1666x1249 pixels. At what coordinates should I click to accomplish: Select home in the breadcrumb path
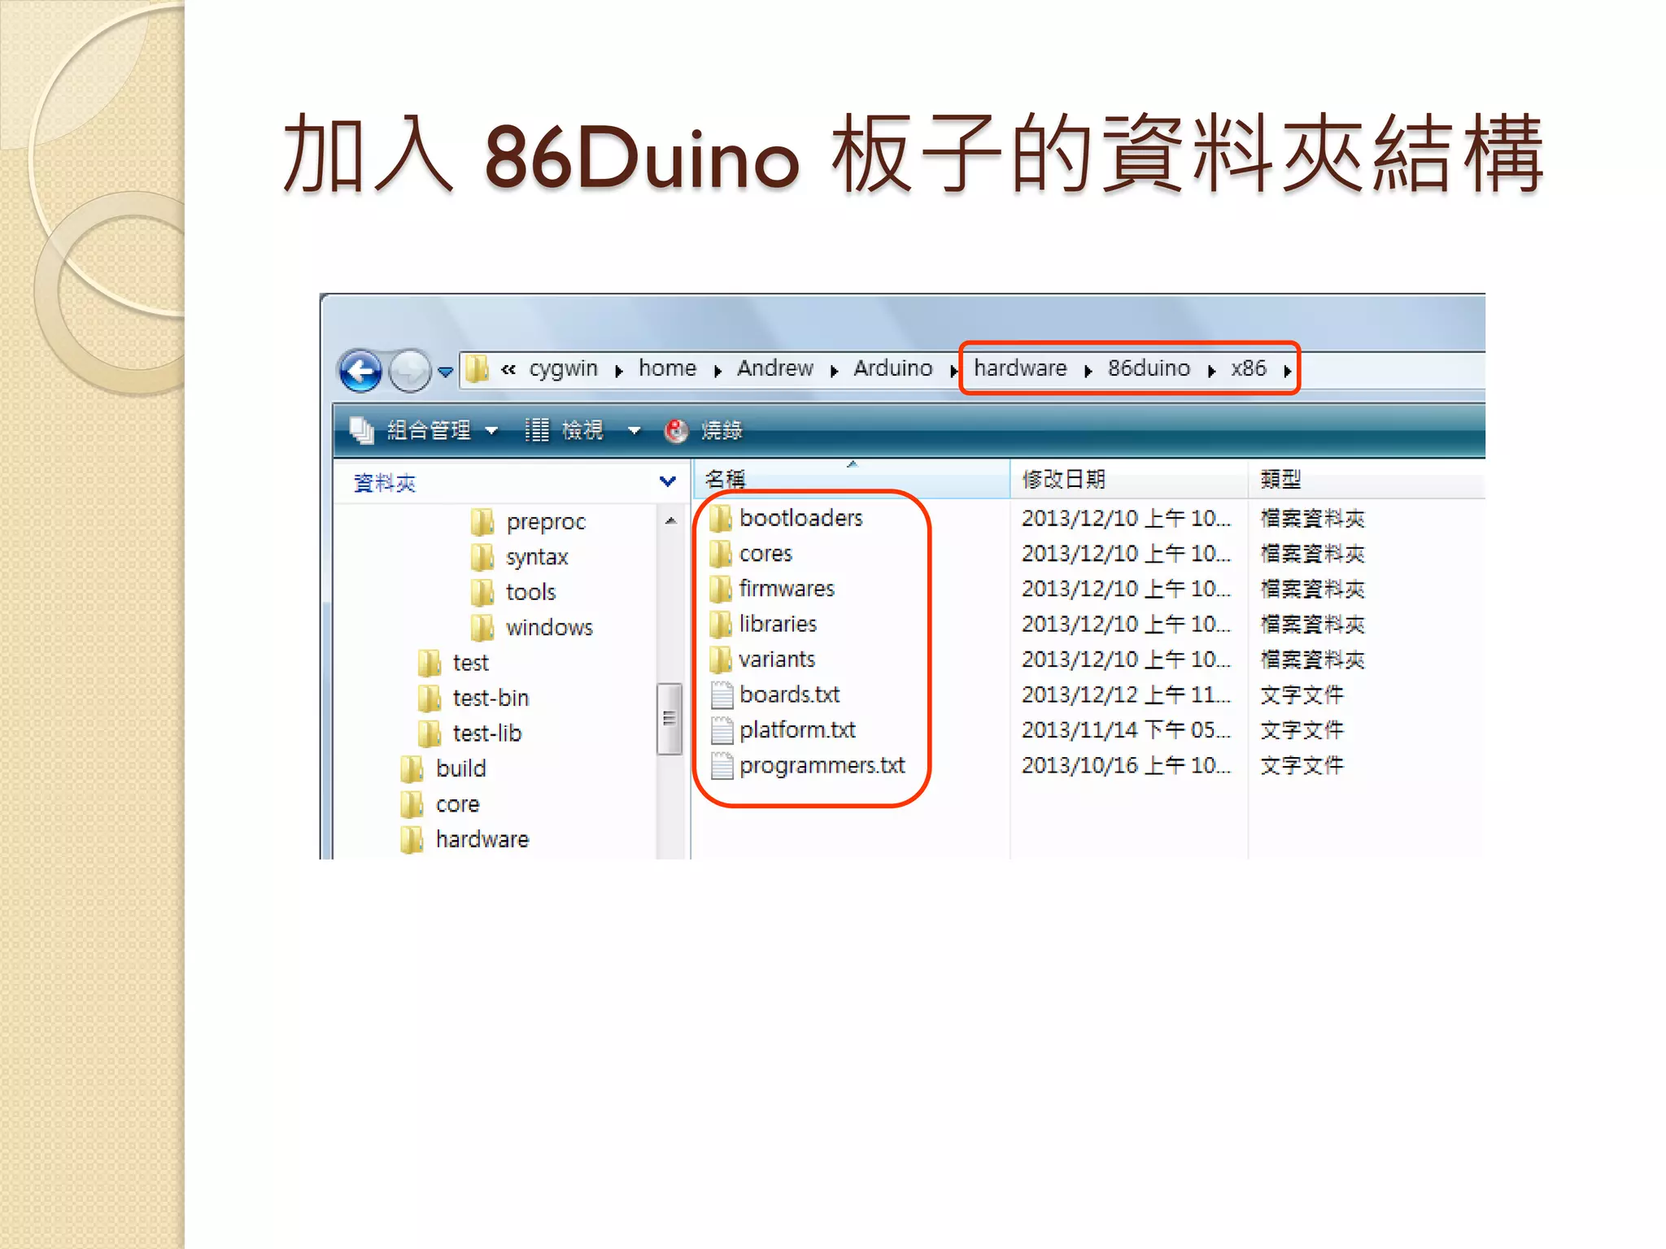click(667, 368)
